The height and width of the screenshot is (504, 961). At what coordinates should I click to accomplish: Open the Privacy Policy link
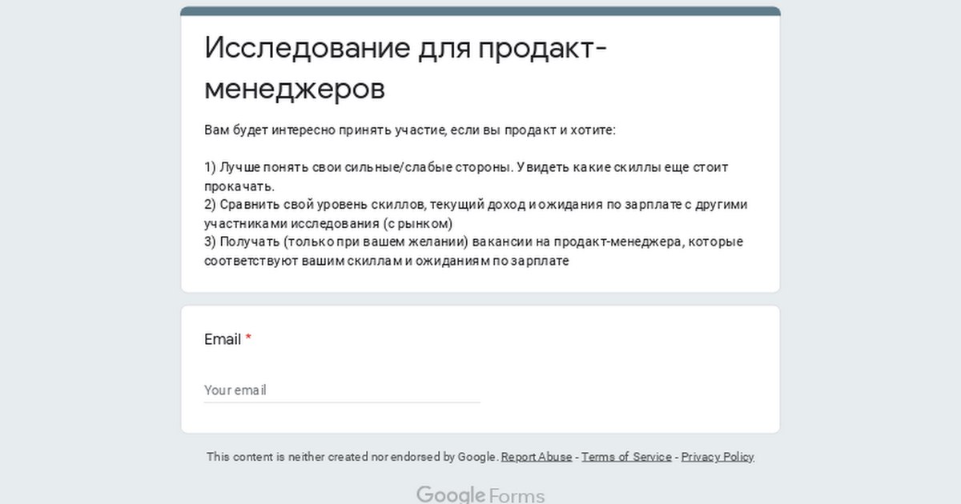[x=718, y=457]
